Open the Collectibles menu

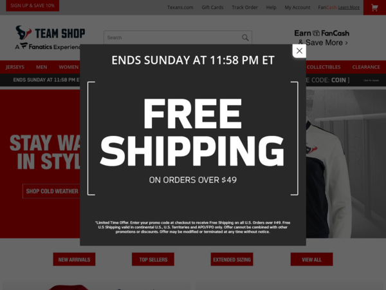click(324, 67)
